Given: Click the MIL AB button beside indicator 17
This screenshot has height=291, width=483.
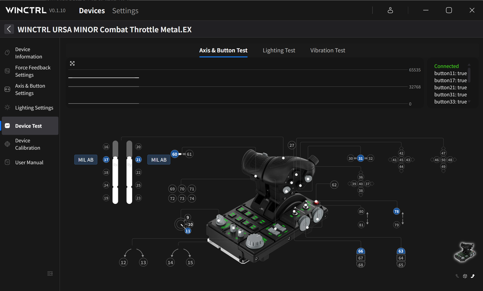Looking at the screenshot, I should [86, 160].
